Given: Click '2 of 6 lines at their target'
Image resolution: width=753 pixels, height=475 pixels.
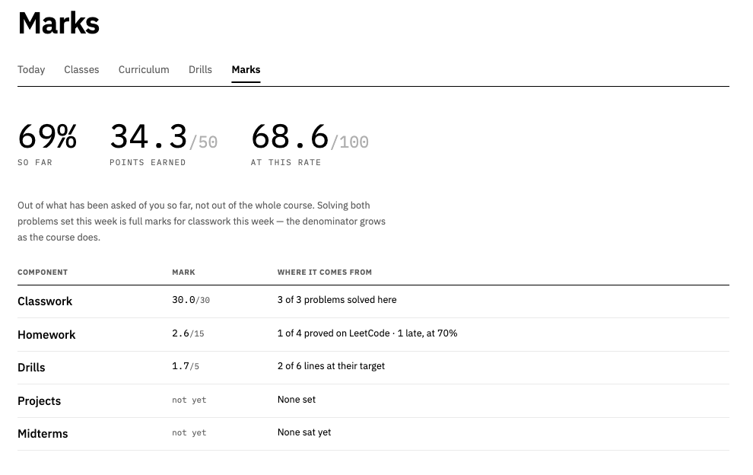Looking at the screenshot, I should 331,366.
